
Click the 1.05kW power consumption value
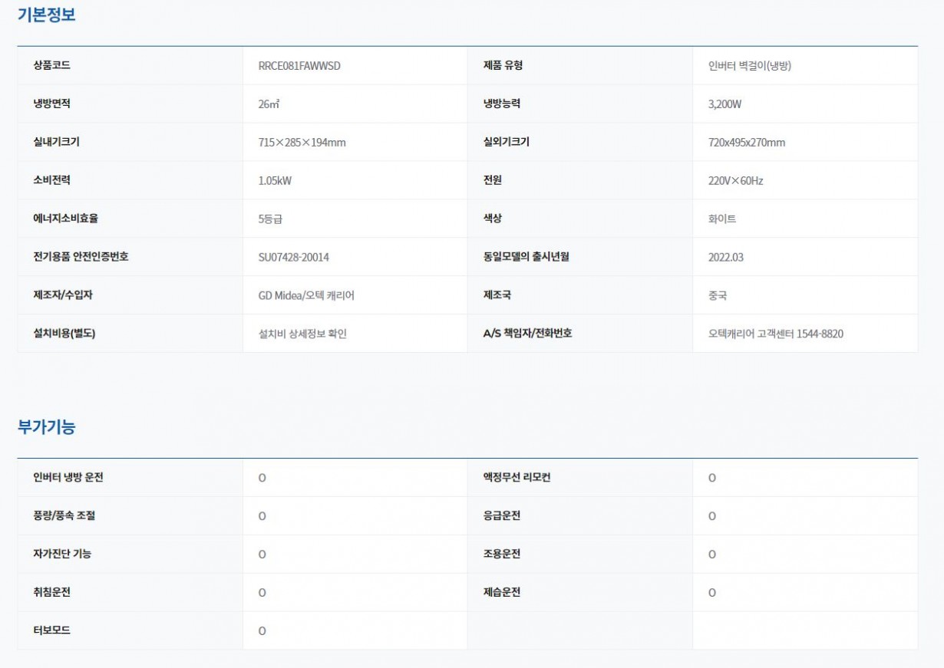pyautogui.click(x=275, y=181)
